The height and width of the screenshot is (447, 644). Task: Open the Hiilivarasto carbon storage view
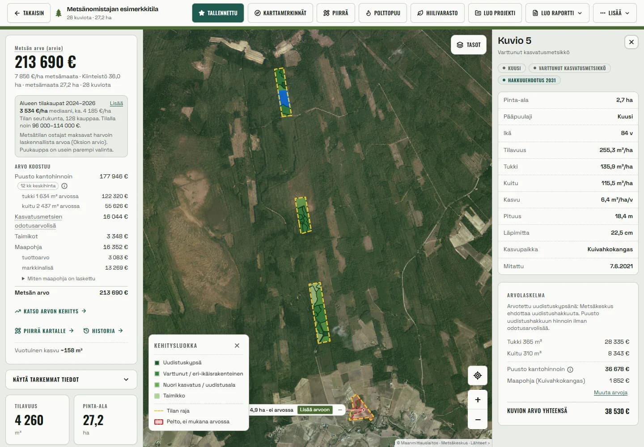(x=437, y=13)
